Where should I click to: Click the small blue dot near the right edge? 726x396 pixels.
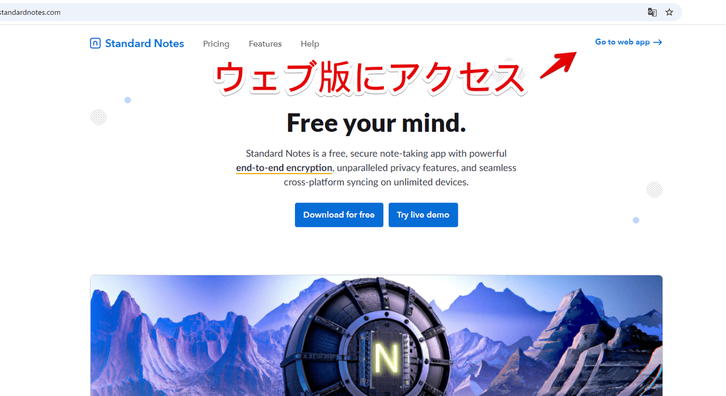pos(636,220)
